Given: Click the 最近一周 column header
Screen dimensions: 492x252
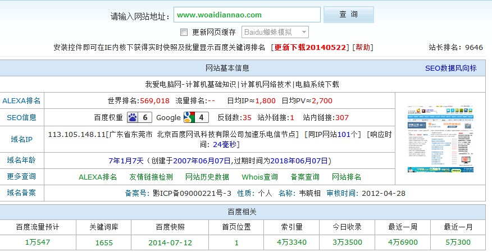Looking at the screenshot, I should coord(403,227).
